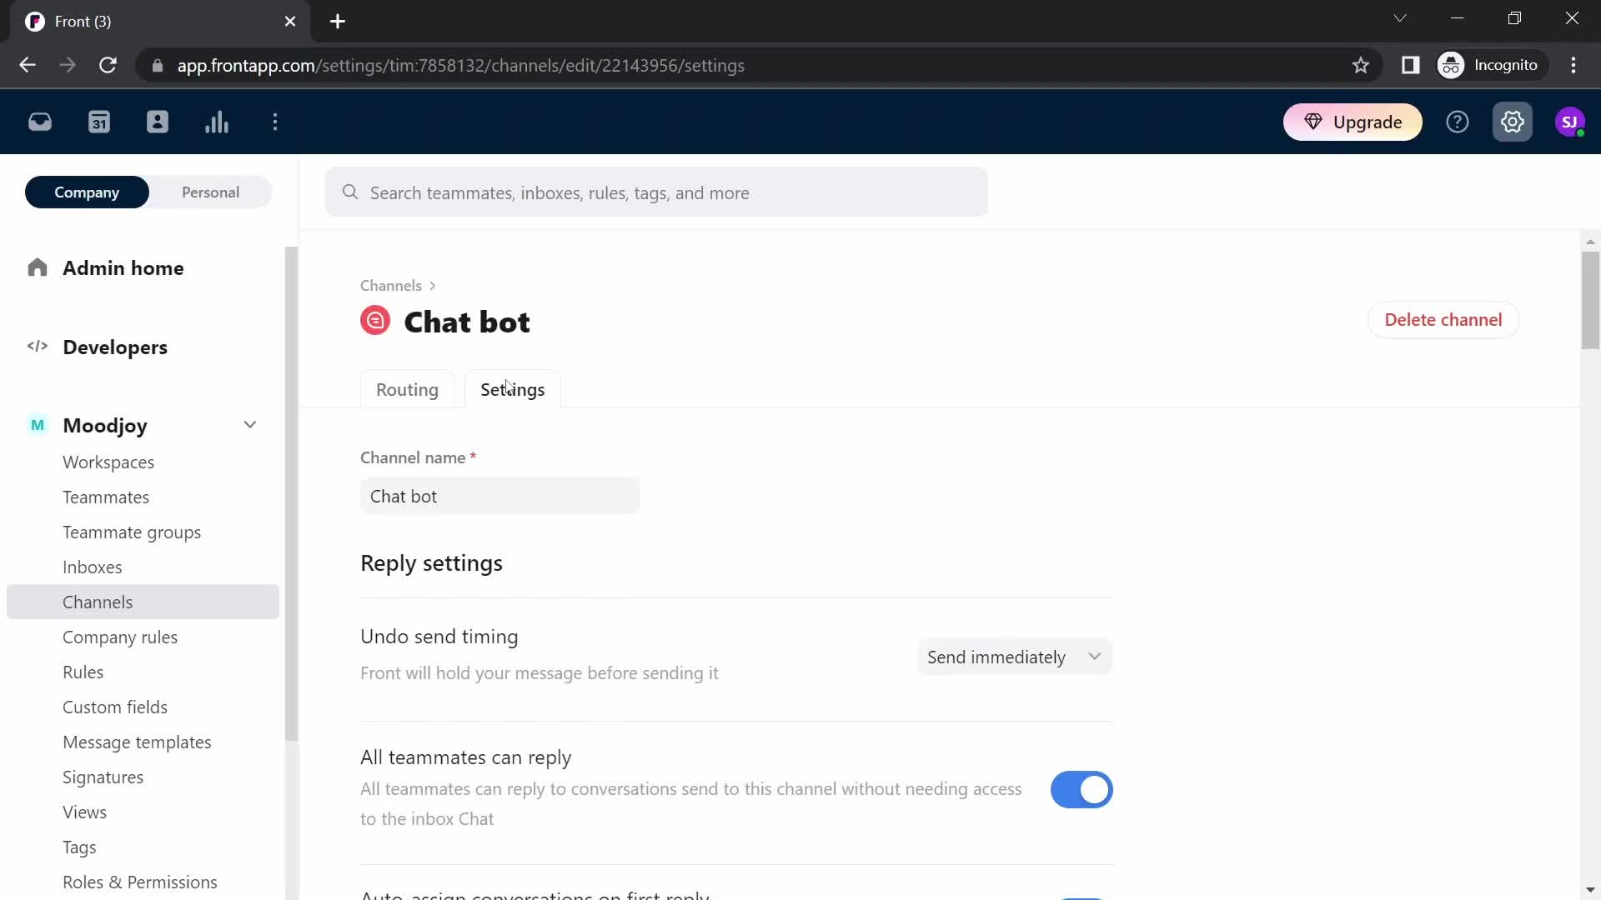Open the Admin home section
Screen dimensions: 1601x900
pyautogui.click(x=122, y=268)
